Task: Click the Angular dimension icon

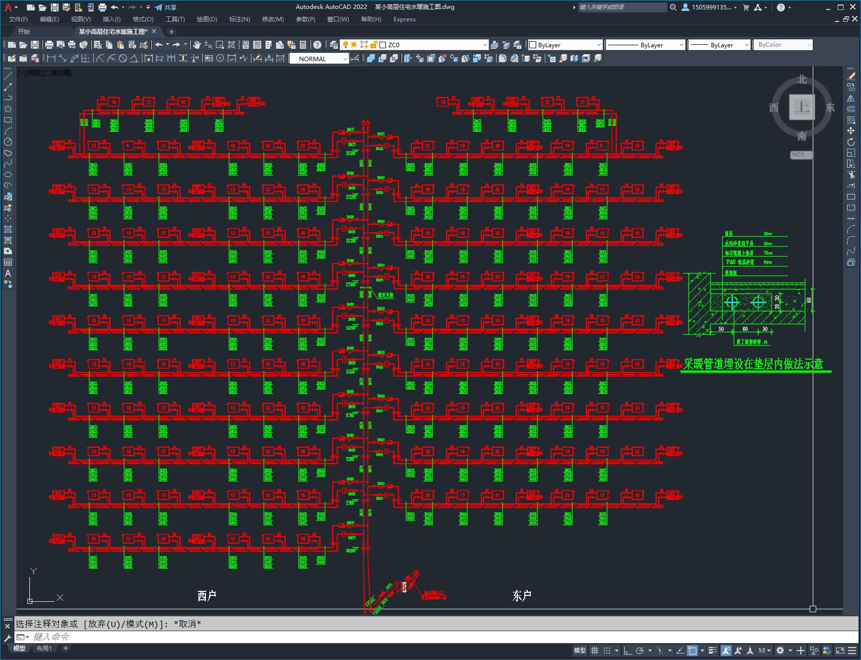Action: 134,58
